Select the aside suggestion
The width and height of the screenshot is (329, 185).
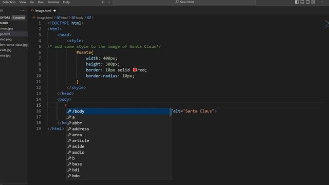[119, 146]
